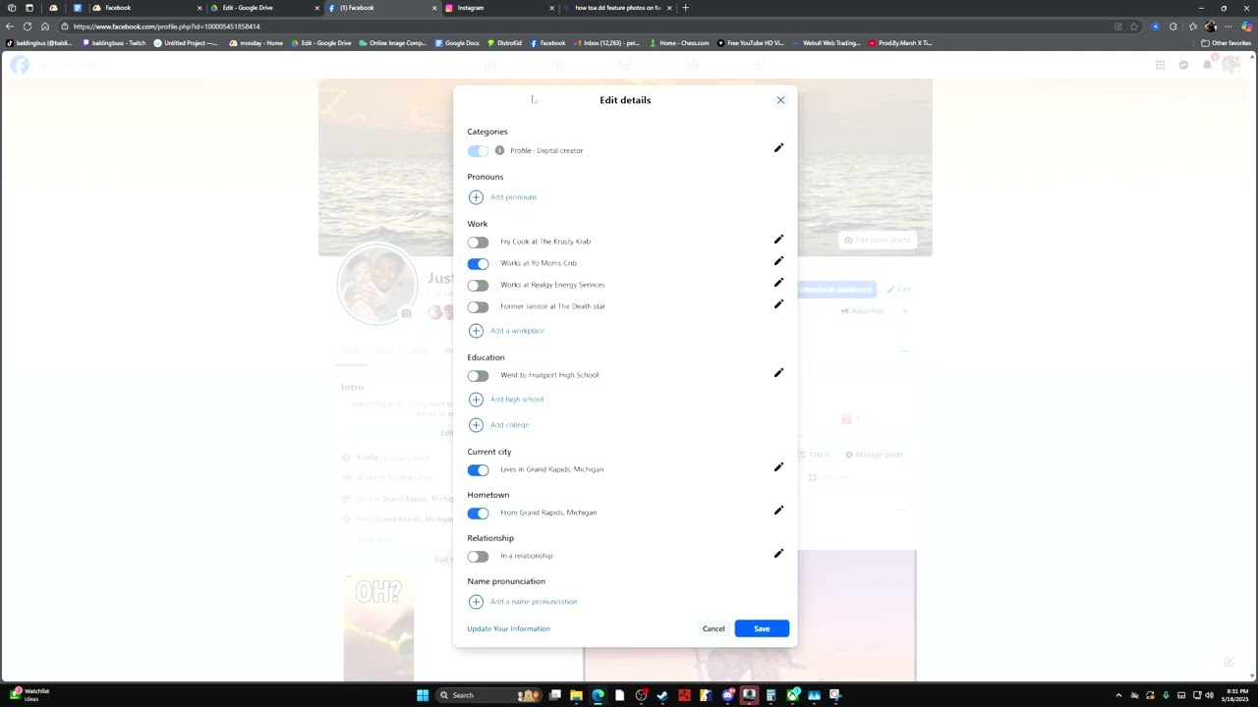Hide From Grand Rapids, Michigan hometown
Viewport: 1258px width, 707px height.
pos(478,513)
